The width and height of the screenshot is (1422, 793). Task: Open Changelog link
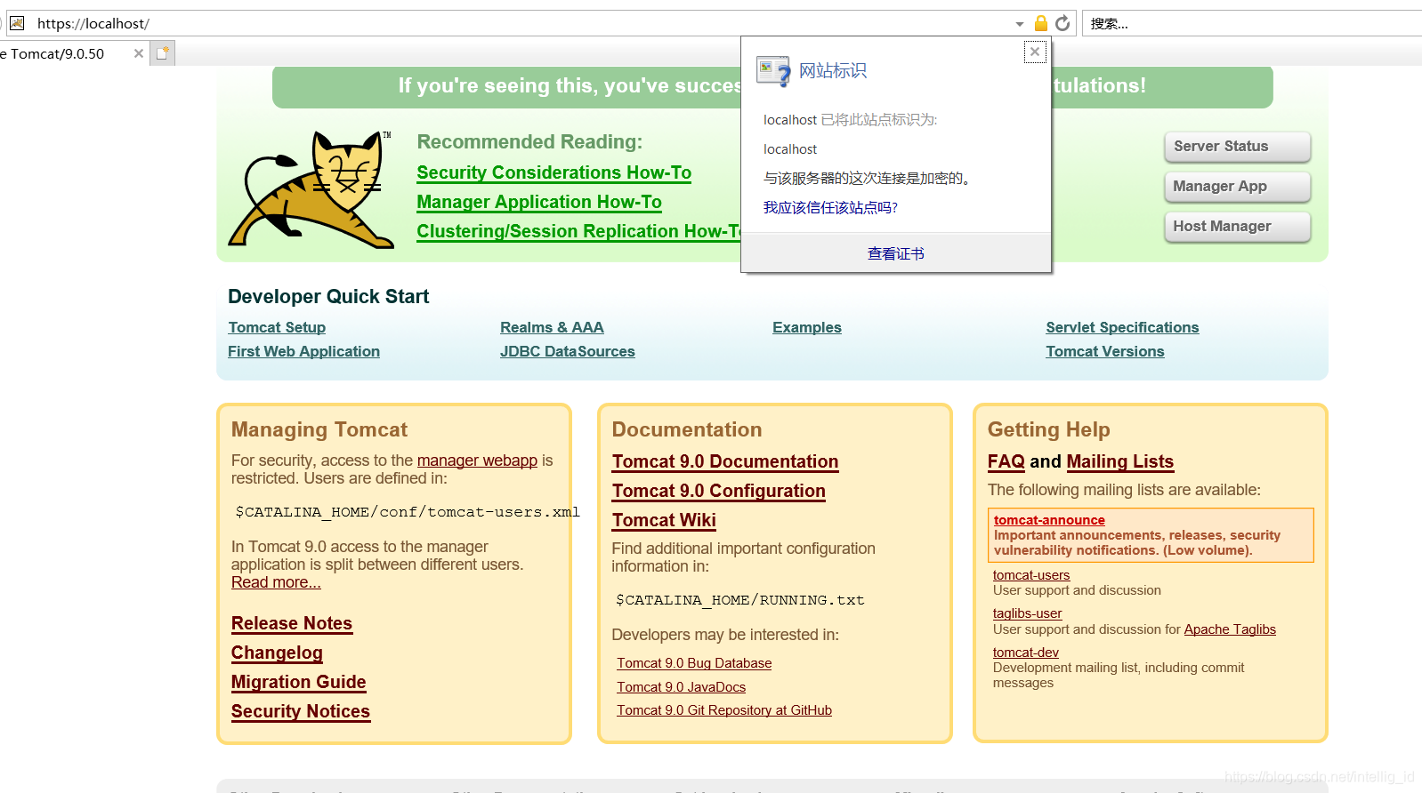277,653
